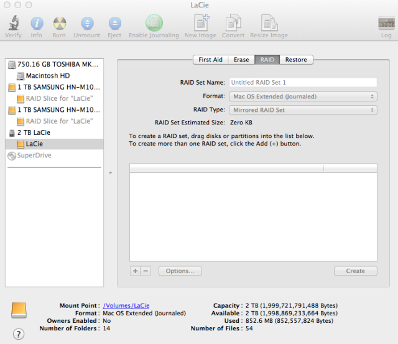This screenshot has height=344, width=398.
Task: Click the Convert image icon
Action: pos(233,24)
